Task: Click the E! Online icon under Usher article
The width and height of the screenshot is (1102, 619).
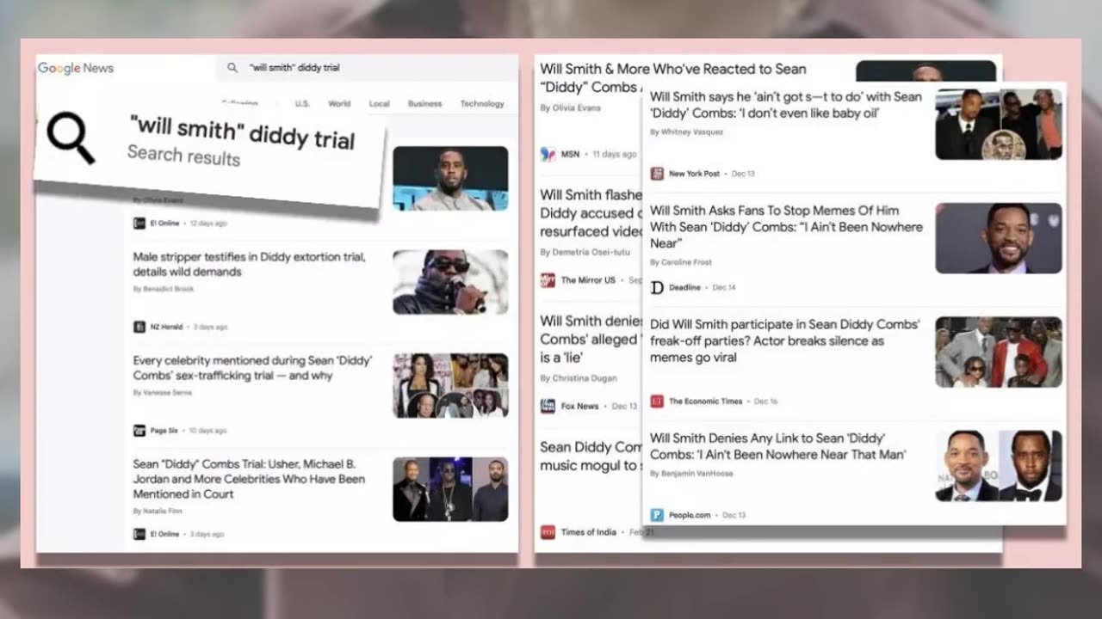Action: [139, 534]
